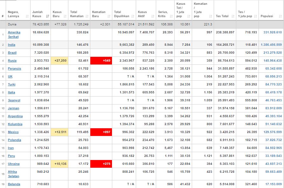Screen dimensions: 284x188
Task: Open the India country link
Action: (11, 45)
